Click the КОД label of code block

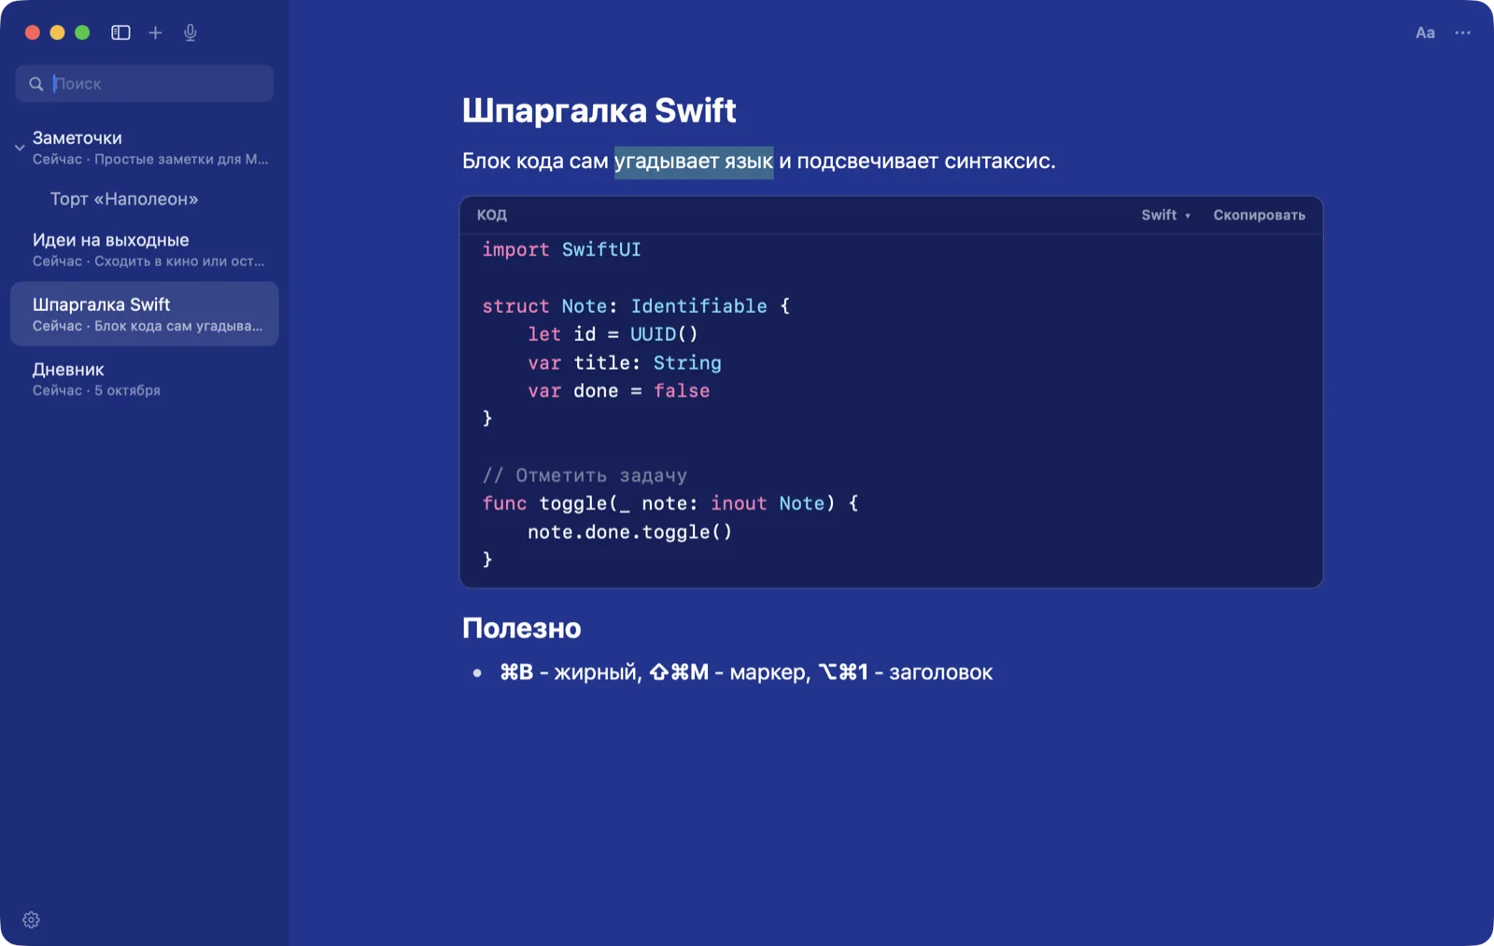(492, 215)
